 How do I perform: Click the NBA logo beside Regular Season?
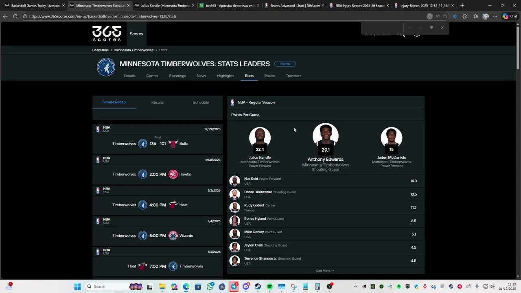click(232, 103)
